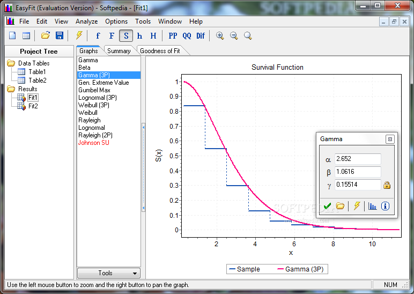The height and width of the screenshot is (294, 414).
Task: Click the Data Tables folder node
Action: [34, 63]
